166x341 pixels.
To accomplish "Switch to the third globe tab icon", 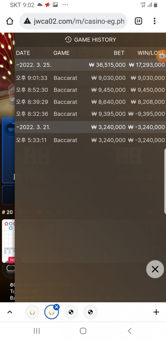I will (x=71, y=312).
